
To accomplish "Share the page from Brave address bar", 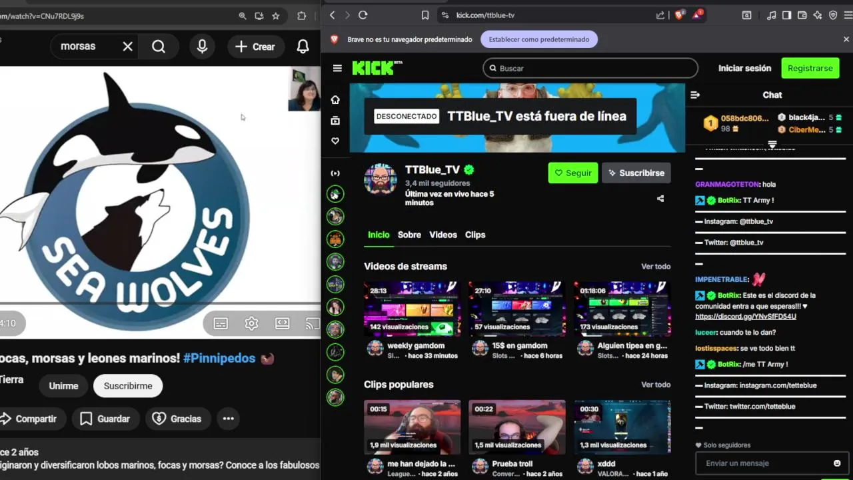I will pyautogui.click(x=660, y=15).
